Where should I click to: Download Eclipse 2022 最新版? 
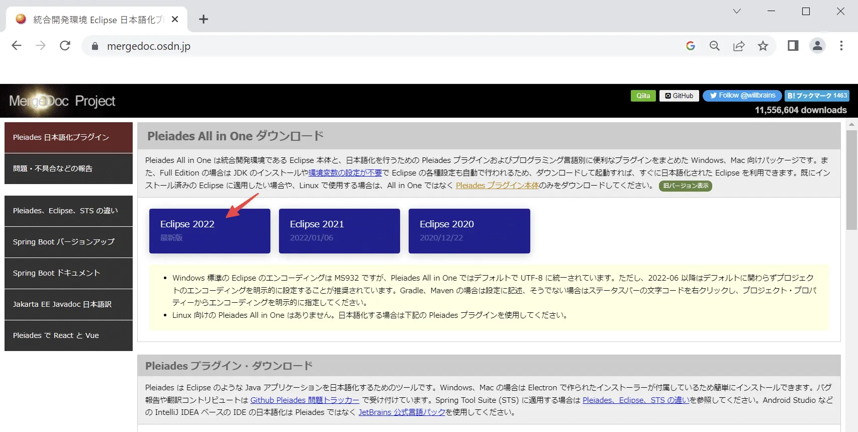click(210, 231)
